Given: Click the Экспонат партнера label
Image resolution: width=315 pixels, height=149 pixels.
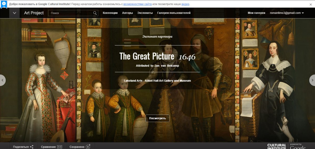Looking at the screenshot, I should point(157,37).
